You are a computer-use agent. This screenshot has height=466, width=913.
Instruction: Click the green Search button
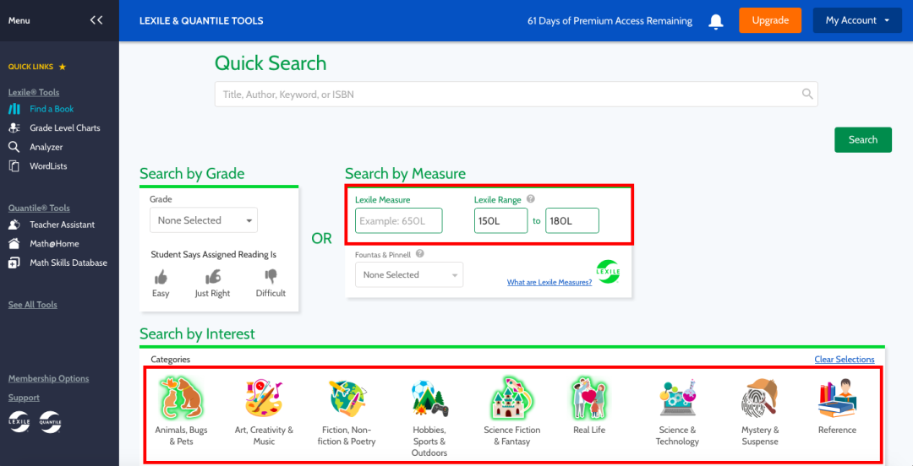click(x=863, y=139)
